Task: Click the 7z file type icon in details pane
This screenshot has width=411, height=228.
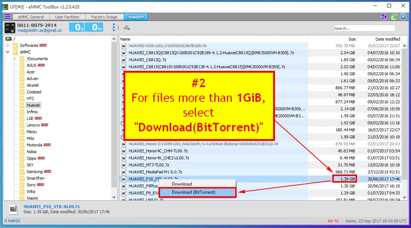Action: click(13, 209)
